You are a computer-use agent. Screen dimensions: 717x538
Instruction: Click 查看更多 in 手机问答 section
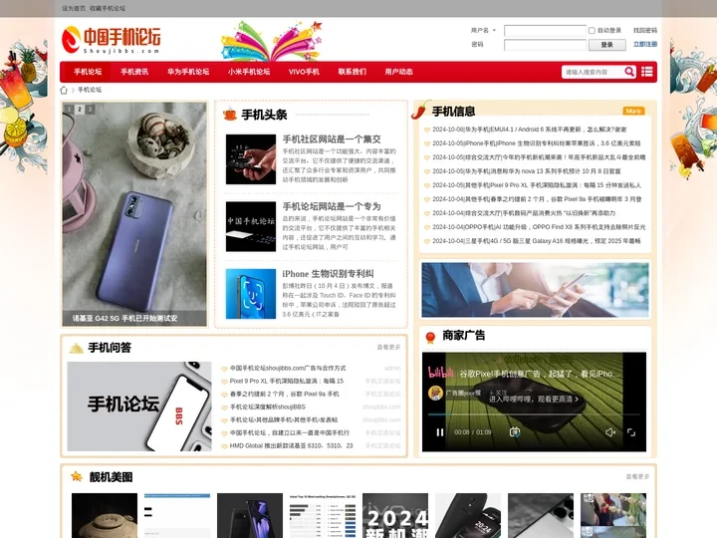click(388, 348)
